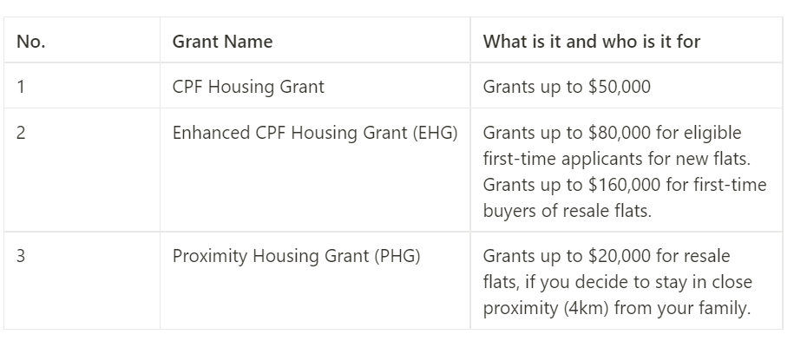Click the "(PHG)" abbreviation text
Viewport: 807px width, 341px height.
[397, 256]
